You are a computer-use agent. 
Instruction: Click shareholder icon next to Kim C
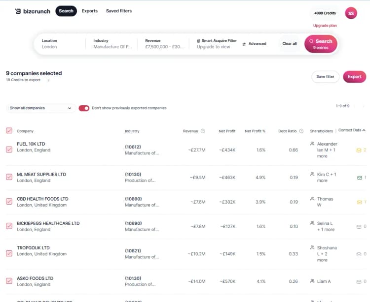[312, 174]
